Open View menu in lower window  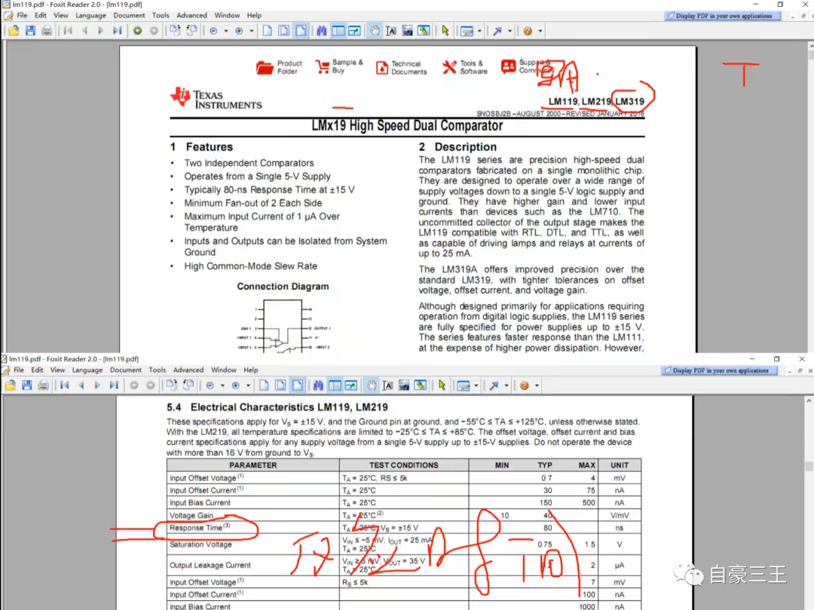point(57,370)
